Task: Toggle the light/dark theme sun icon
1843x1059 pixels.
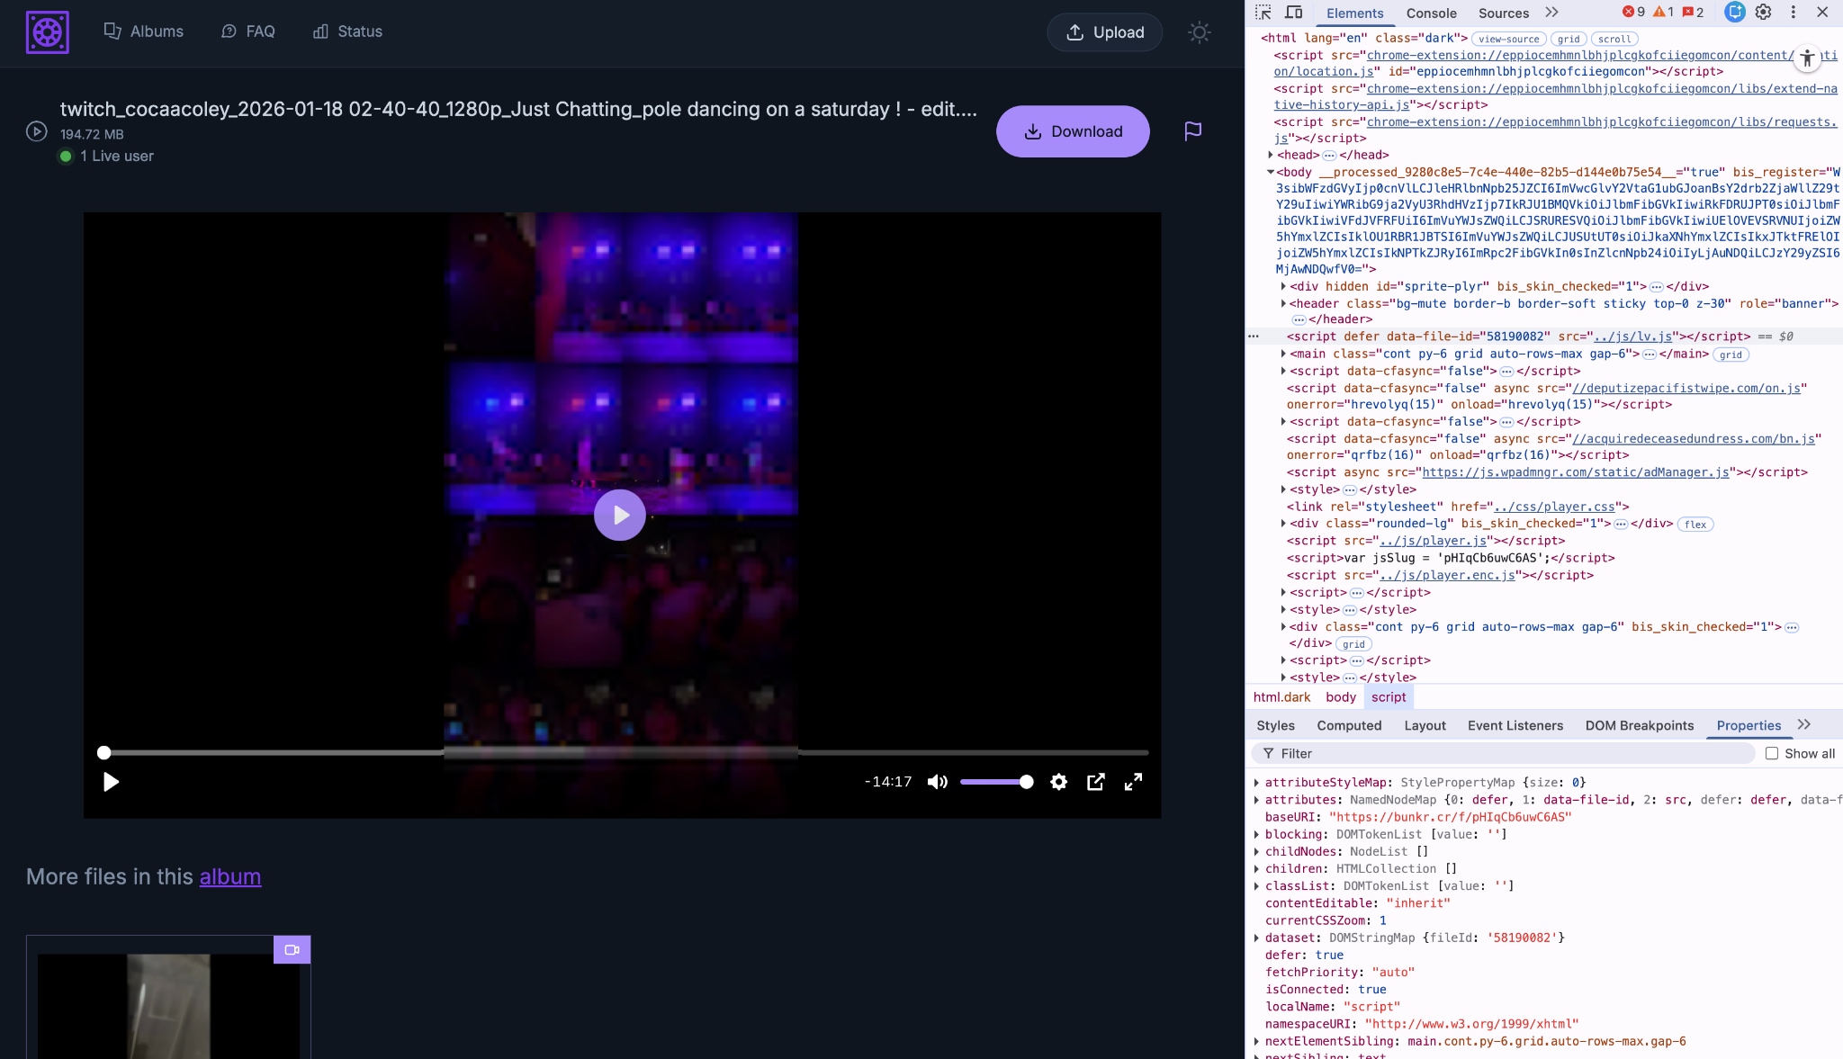Action: pyautogui.click(x=1199, y=32)
